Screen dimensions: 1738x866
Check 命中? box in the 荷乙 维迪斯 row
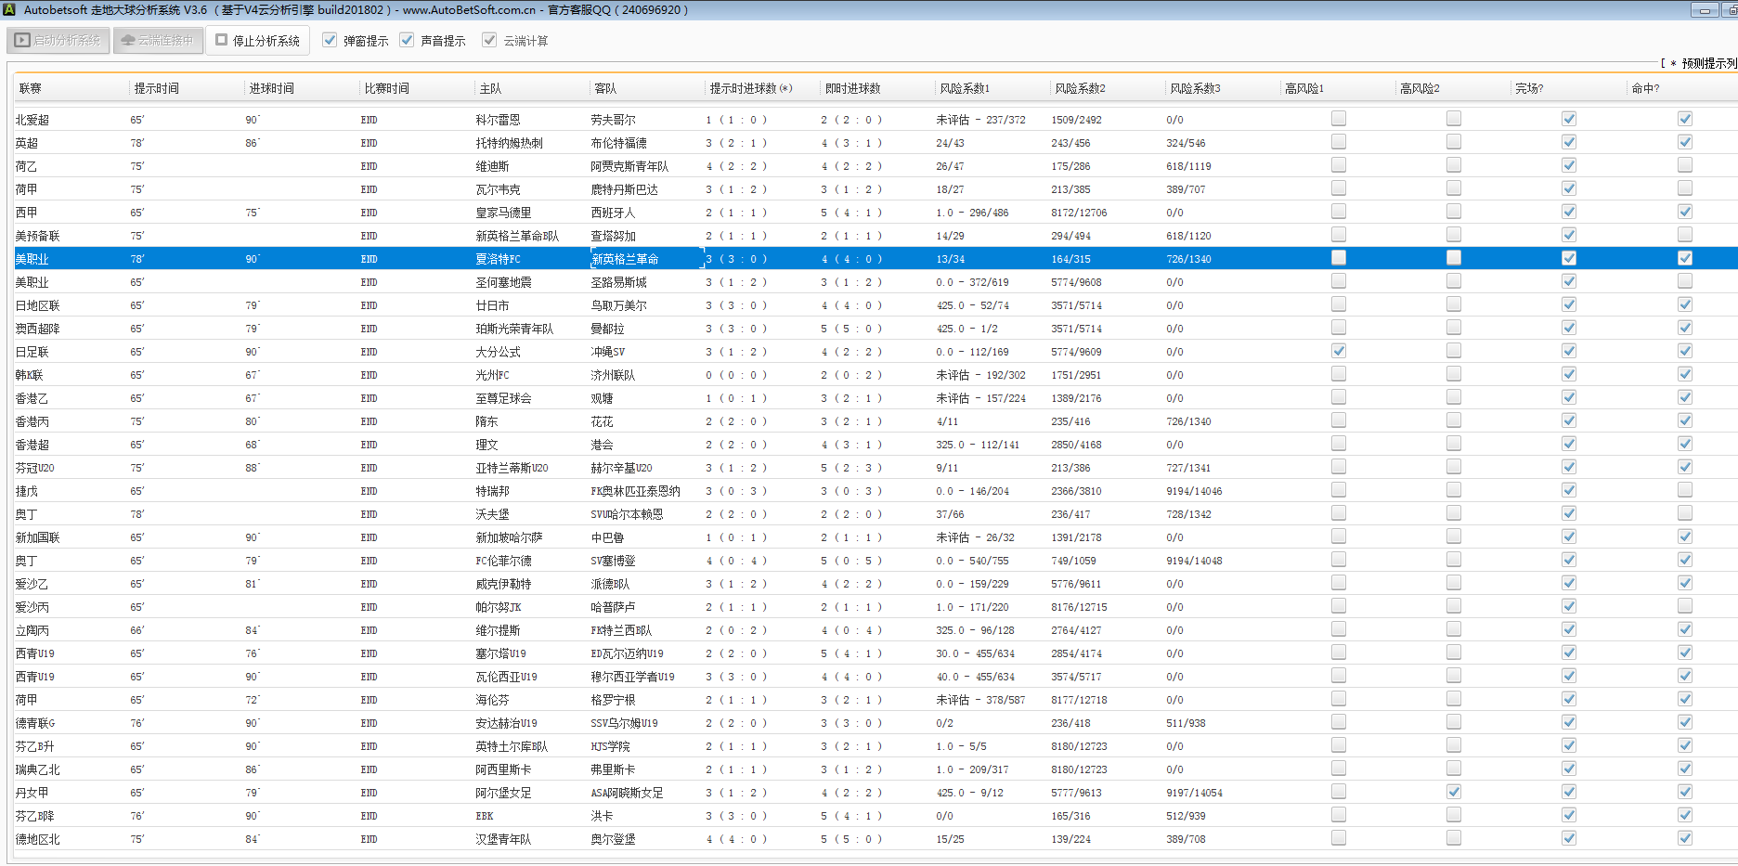click(x=1684, y=165)
